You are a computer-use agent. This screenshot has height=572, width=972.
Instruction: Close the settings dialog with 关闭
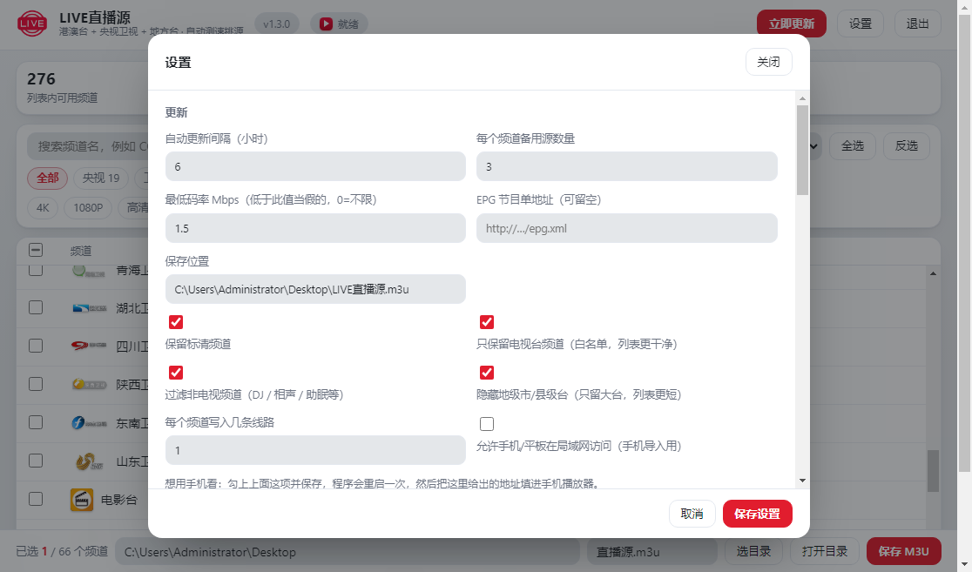(769, 62)
